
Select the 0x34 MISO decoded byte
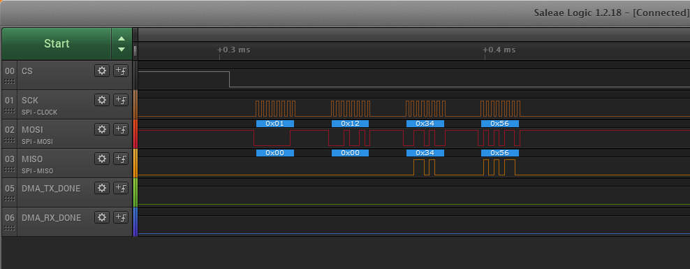tap(425, 153)
